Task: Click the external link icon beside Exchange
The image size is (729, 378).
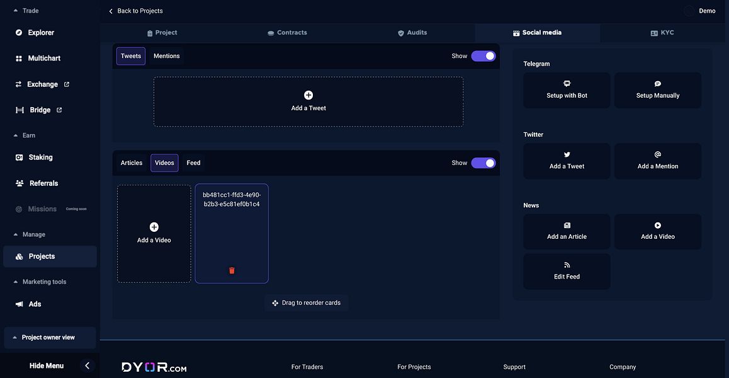Action: click(x=67, y=84)
